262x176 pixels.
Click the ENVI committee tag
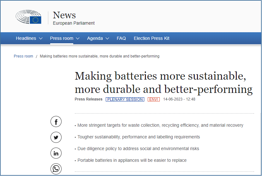point(154,99)
